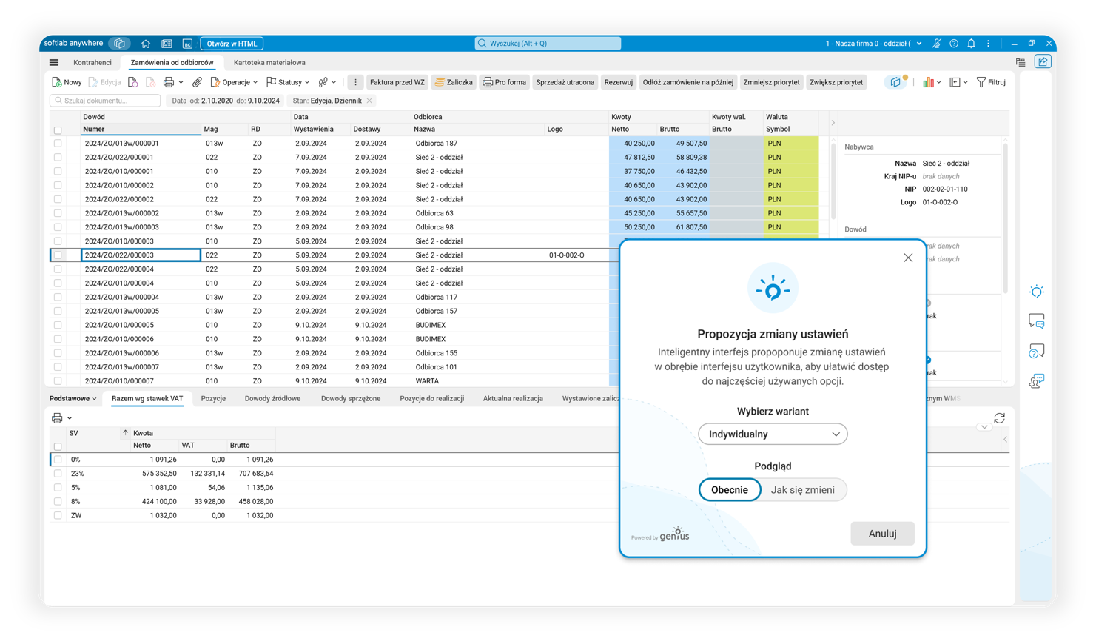This screenshot has height=641, width=1096.
Task: Tick the checkbox for order 2024/ZO/013w/000004
Action: pos(58,298)
